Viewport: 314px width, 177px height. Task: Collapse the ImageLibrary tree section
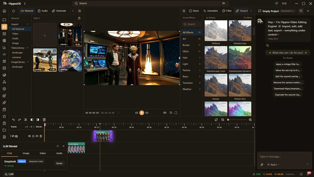(27, 62)
